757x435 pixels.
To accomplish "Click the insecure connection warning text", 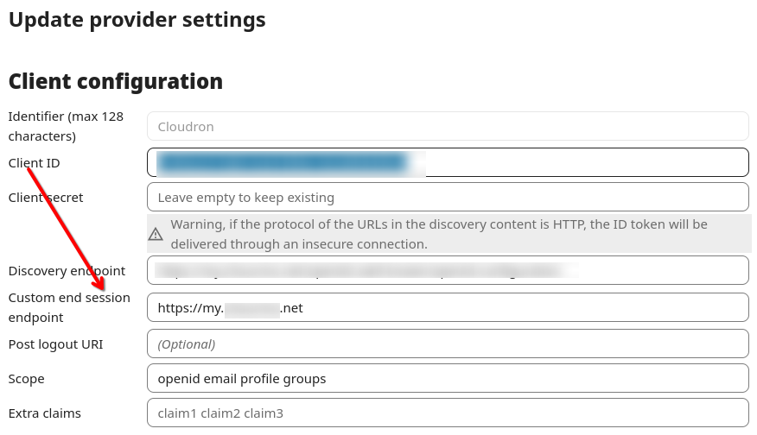I will tap(439, 234).
